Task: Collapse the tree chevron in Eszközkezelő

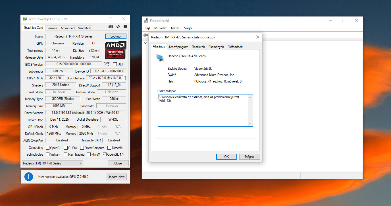Action: tap(145, 44)
